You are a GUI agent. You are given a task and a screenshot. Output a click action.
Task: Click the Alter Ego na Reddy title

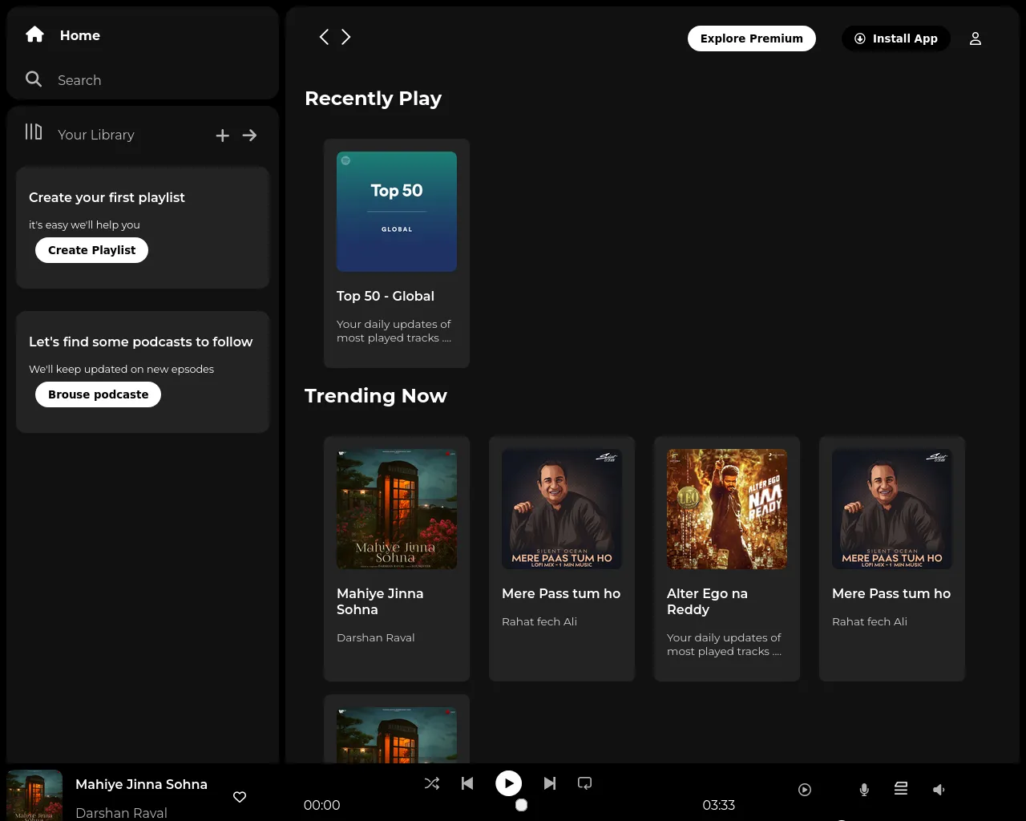(707, 601)
